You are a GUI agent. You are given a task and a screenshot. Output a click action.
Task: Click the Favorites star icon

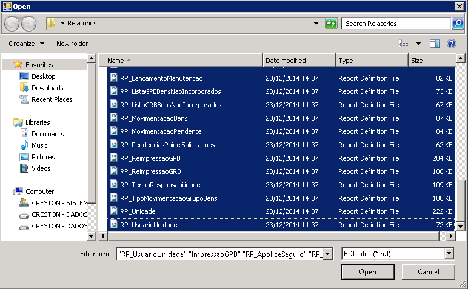click(18, 64)
